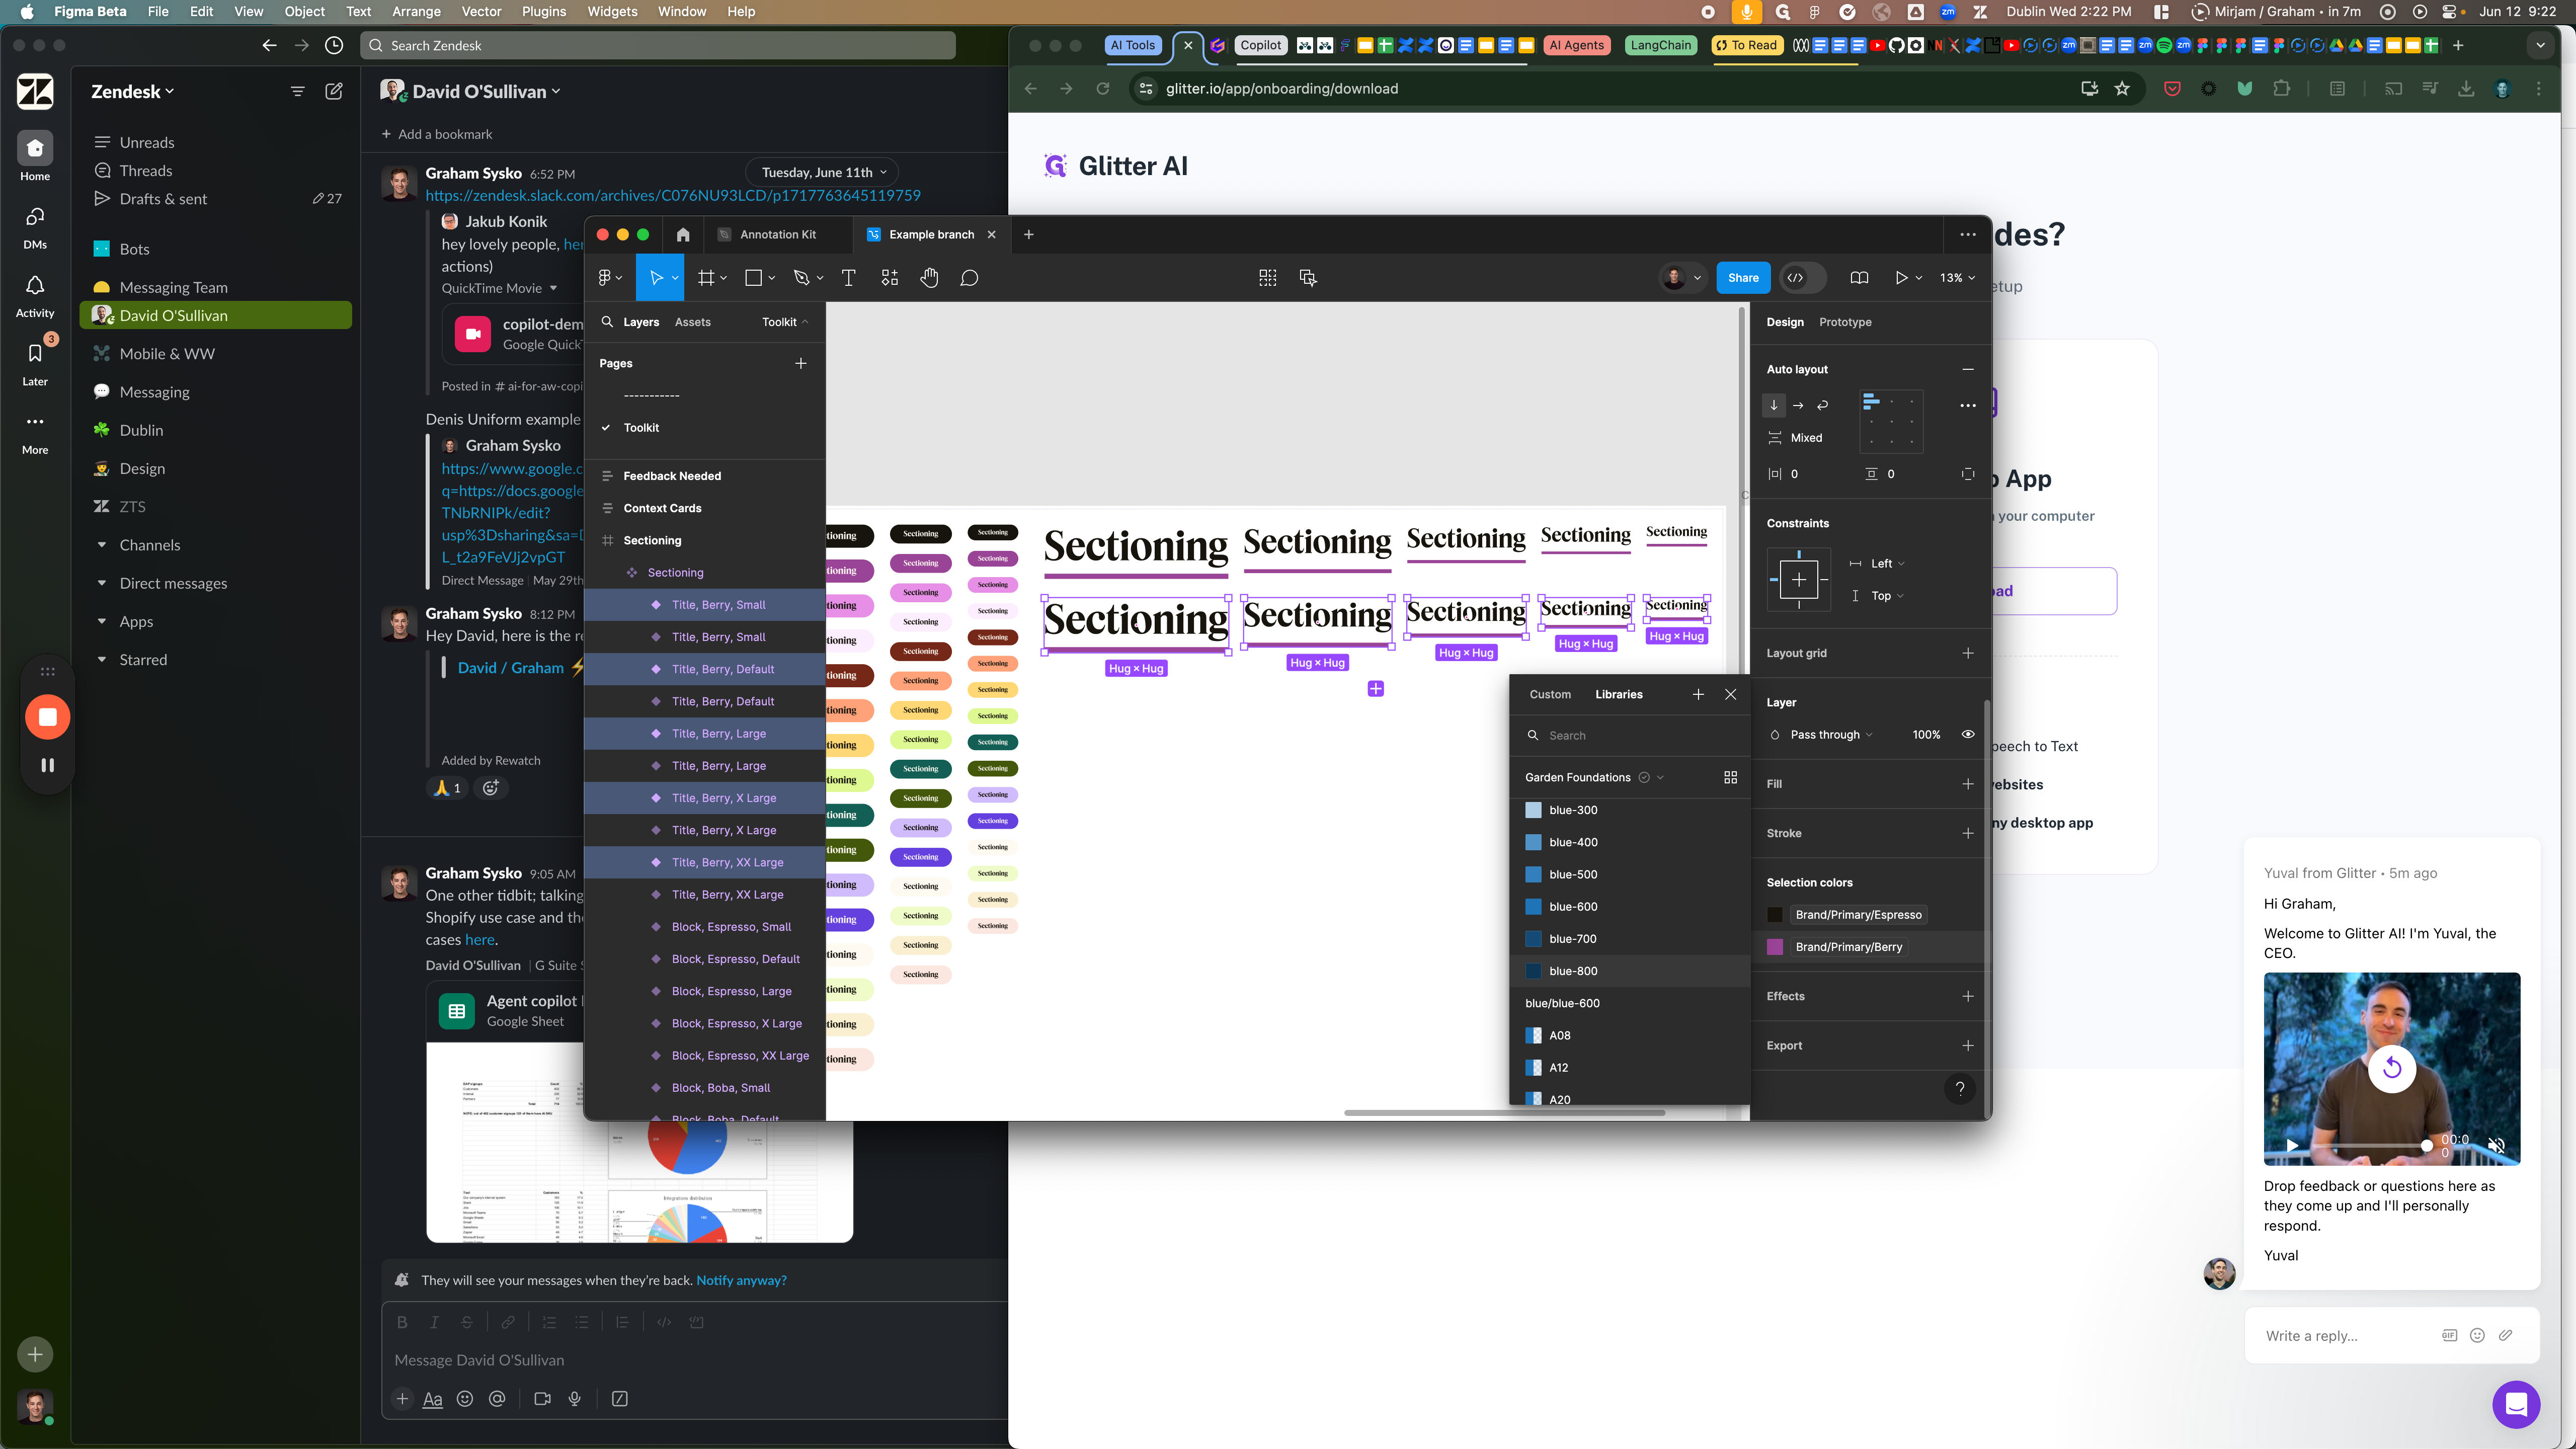This screenshot has width=2576, height=1449.
Task: Toggle bold formatting in Slack composer
Action: pyautogui.click(x=402, y=1322)
